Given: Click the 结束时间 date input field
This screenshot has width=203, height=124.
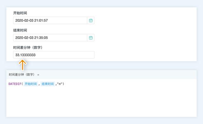Looking at the screenshot, I should tap(50, 38).
